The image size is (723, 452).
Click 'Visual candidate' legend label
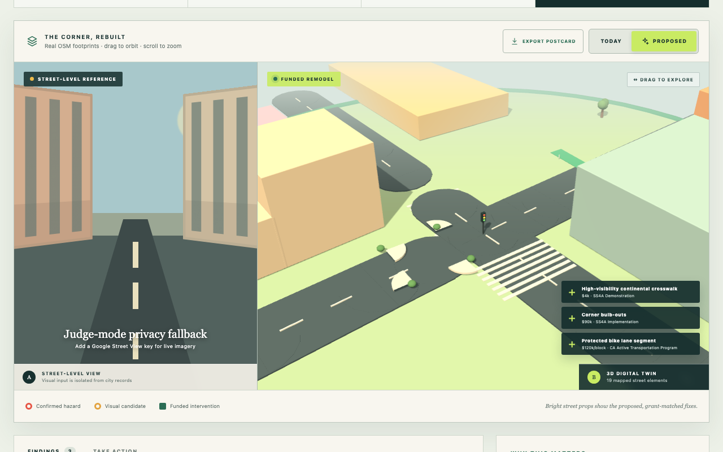(x=125, y=406)
